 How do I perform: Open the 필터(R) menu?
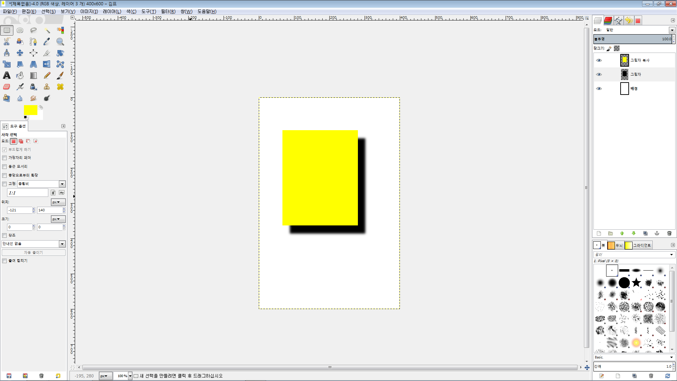click(168, 11)
